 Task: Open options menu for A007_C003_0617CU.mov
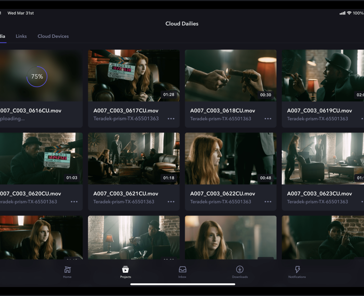[x=172, y=119]
